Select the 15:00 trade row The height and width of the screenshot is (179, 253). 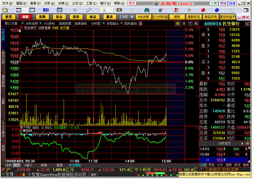223,155
